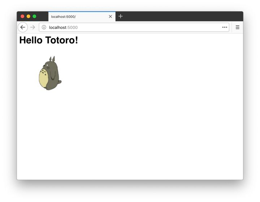The width and height of the screenshot is (260, 202).
Task: Open site information icon in address bar
Action: [44, 27]
